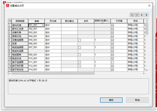
Task: Confirm with the 确定 button
Action: pos(111,100)
